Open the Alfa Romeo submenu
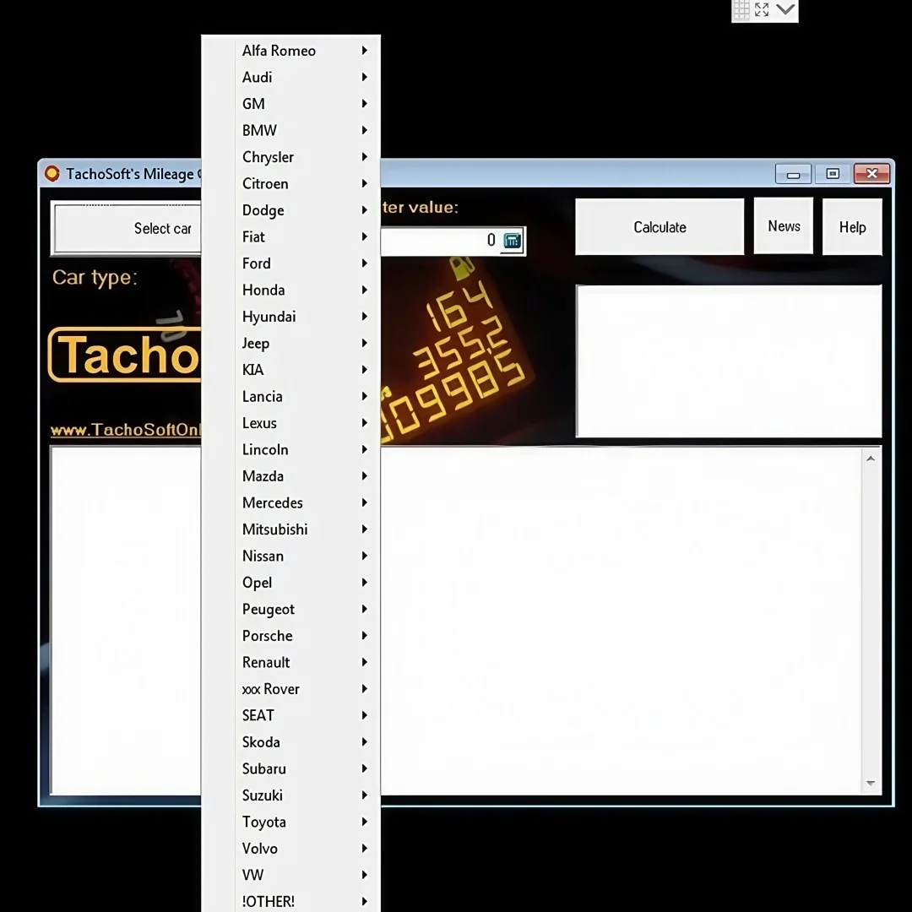The height and width of the screenshot is (912, 912). click(290, 51)
